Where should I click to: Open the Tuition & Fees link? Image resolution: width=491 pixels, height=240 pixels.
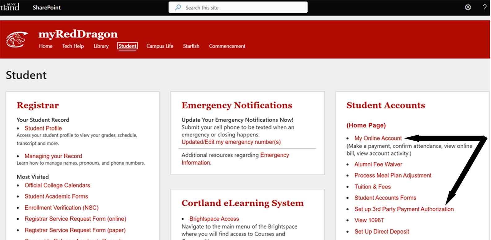372,187
